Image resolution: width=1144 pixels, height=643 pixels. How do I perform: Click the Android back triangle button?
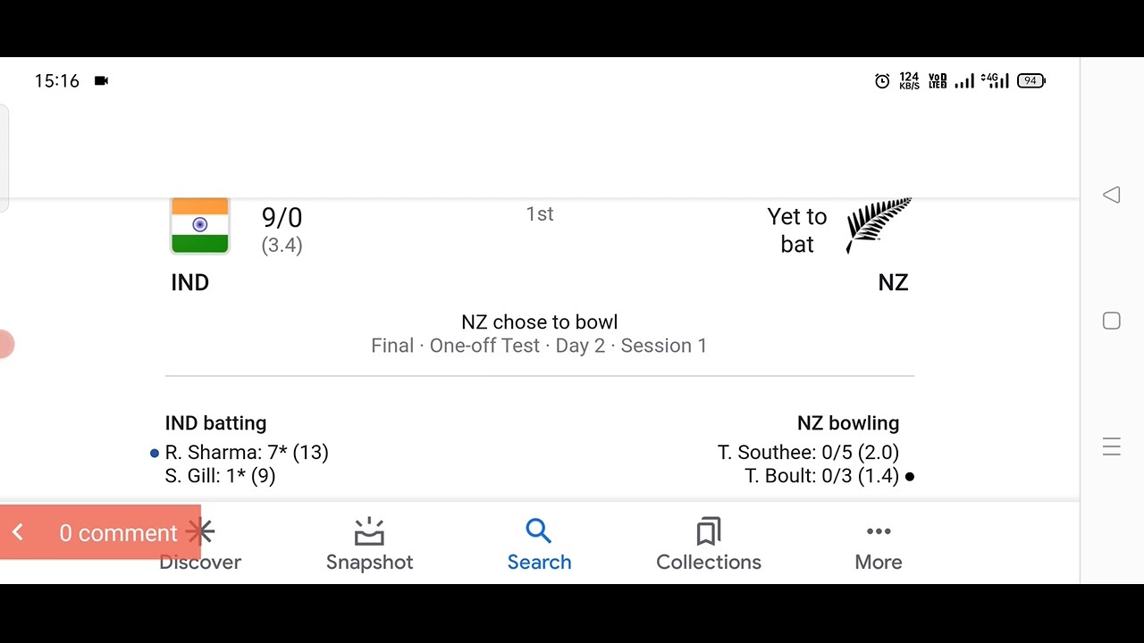pyautogui.click(x=1111, y=195)
